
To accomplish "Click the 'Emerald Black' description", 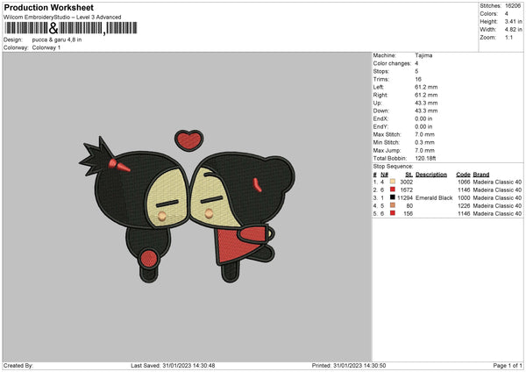I will click(x=434, y=197).
